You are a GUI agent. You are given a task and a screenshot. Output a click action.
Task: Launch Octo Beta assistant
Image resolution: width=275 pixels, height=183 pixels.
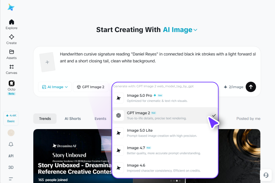point(11,88)
